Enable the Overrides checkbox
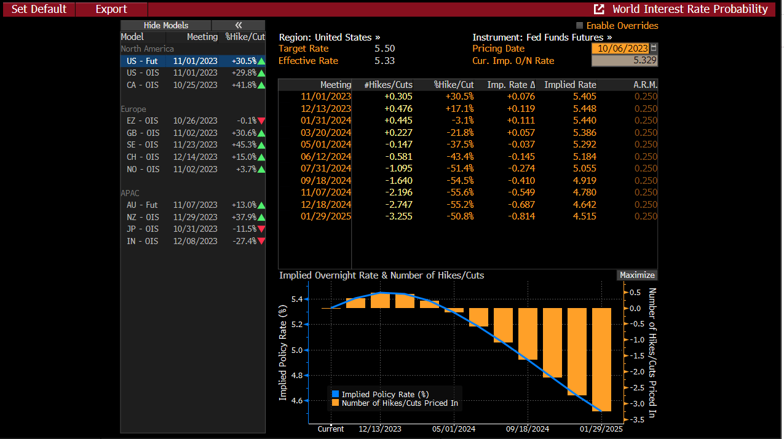Viewport: 784px width, 439px height. coord(579,26)
